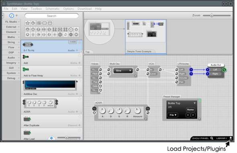Select the Audio category
This screenshot has height=153, width=237.
tap(11, 58)
